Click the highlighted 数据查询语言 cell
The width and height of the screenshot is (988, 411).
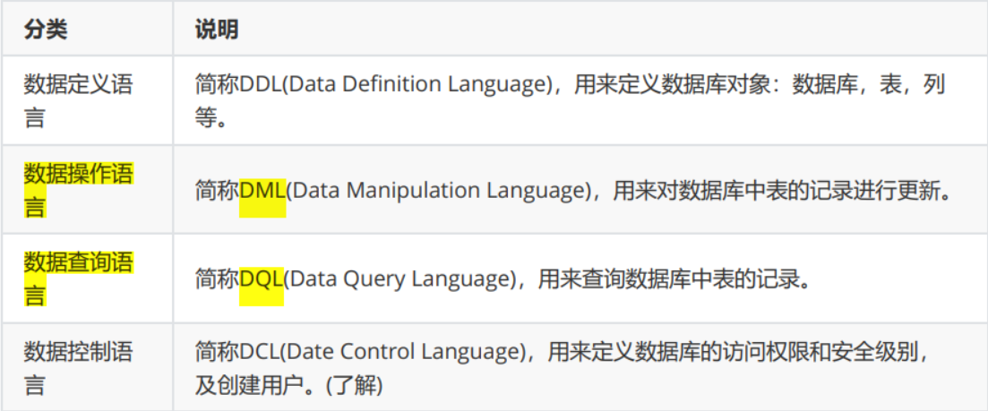point(78,278)
